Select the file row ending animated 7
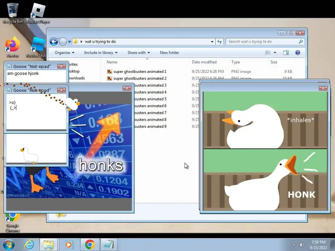This screenshot has width=335, height=251. click(150, 113)
